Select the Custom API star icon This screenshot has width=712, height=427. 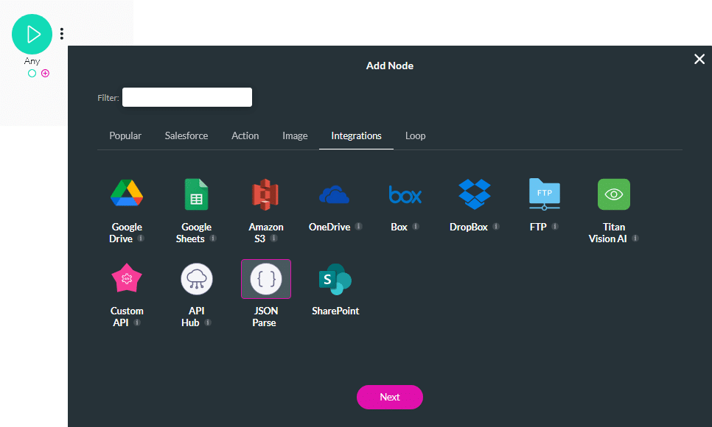pyautogui.click(x=127, y=279)
